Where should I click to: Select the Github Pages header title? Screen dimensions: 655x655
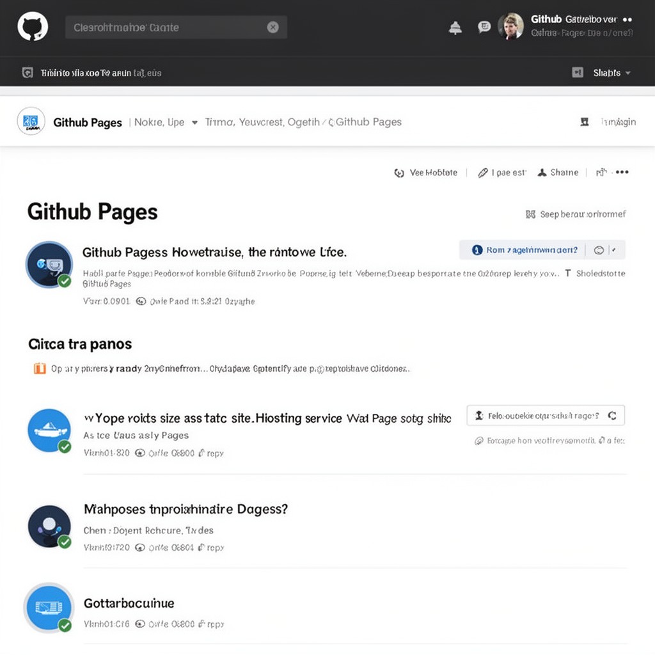pos(87,122)
